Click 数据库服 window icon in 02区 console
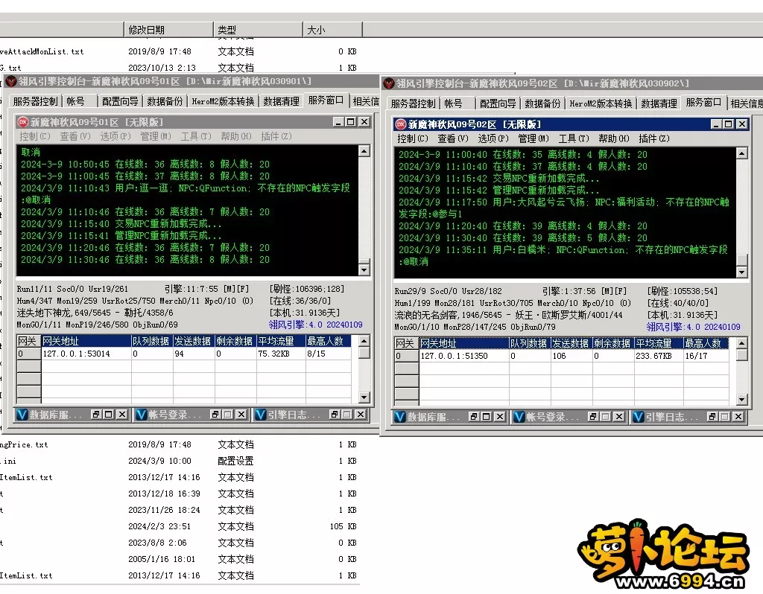 (x=399, y=417)
